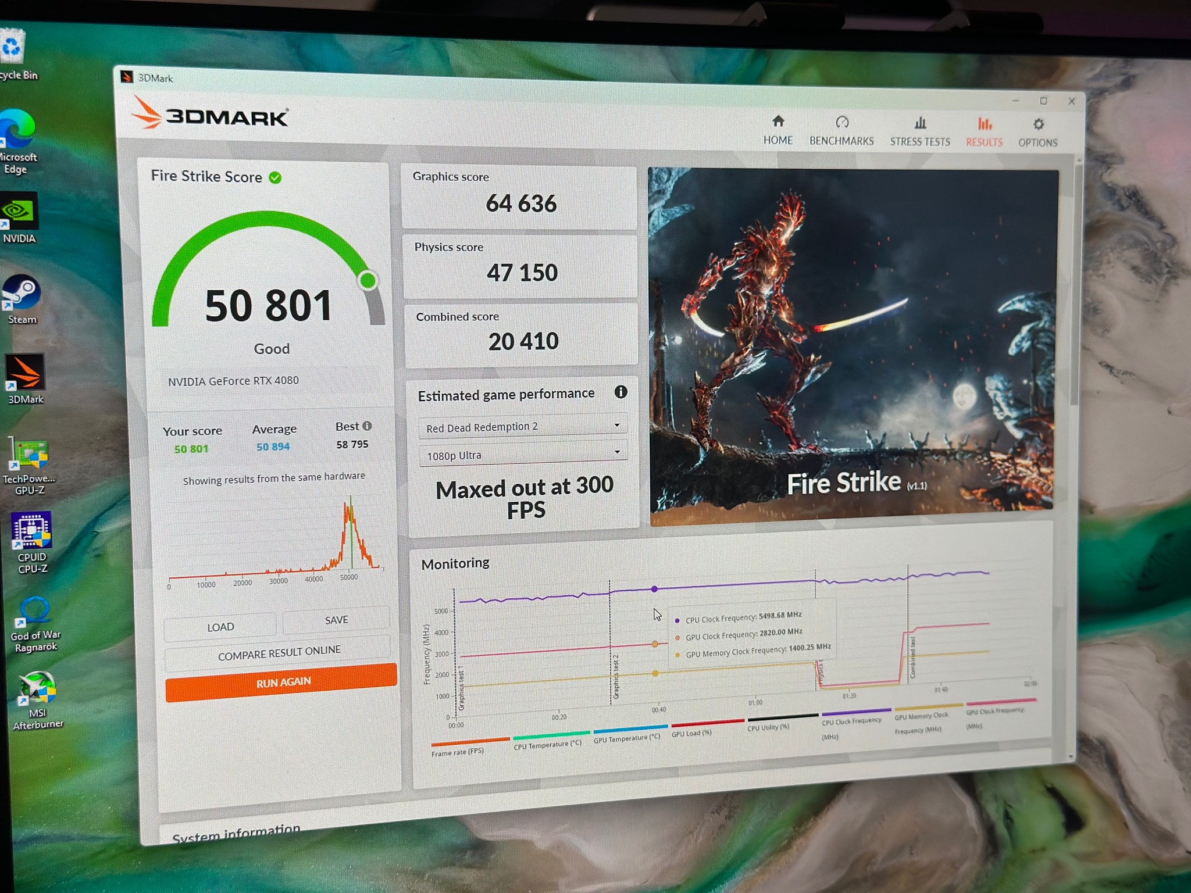Go to the HOME tab icon
Image resolution: width=1191 pixels, height=893 pixels.
point(778,121)
